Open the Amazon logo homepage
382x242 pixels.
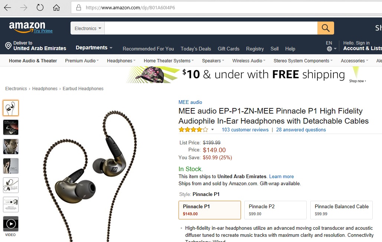click(x=27, y=27)
